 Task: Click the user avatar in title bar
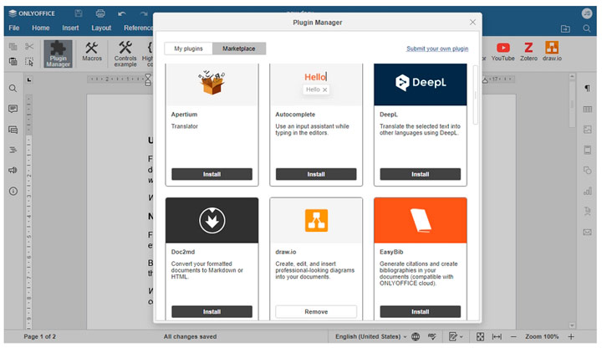[x=586, y=13]
